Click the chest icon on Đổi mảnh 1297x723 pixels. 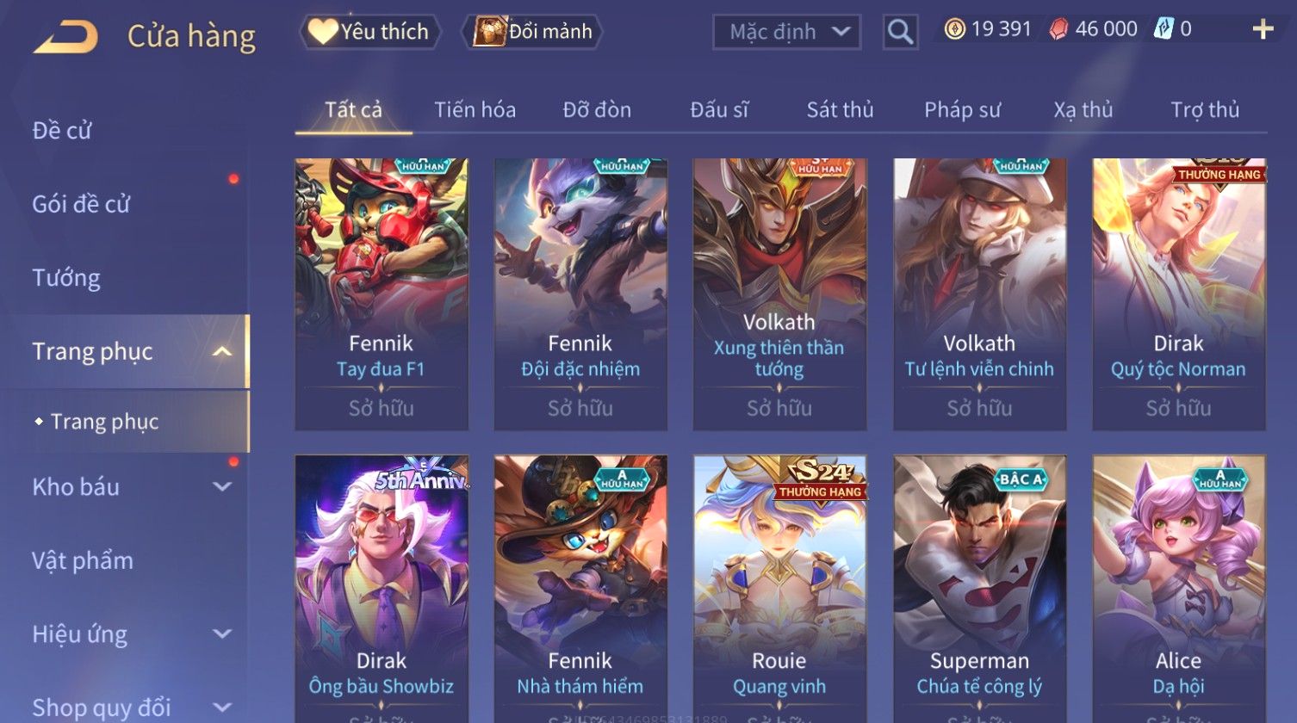pos(488,32)
